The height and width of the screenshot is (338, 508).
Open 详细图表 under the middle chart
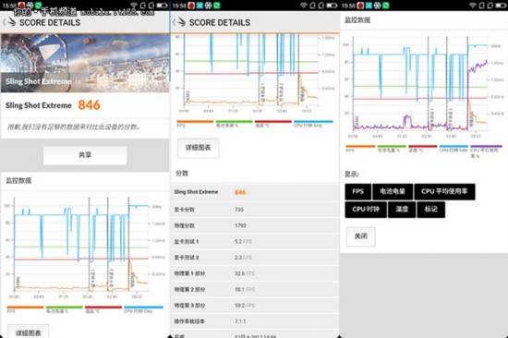(x=198, y=148)
